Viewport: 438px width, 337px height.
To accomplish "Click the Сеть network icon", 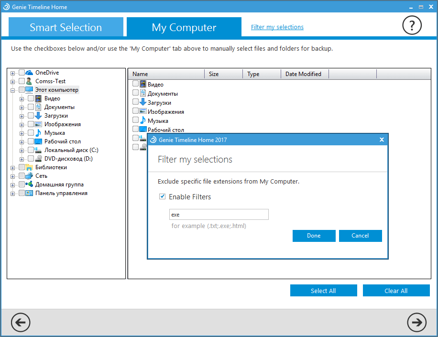I will (x=29, y=176).
